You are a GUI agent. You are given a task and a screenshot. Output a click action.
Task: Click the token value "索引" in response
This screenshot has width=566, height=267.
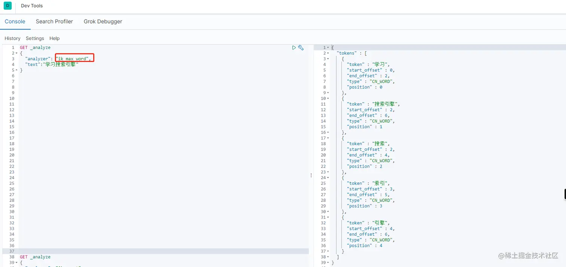click(x=381, y=183)
